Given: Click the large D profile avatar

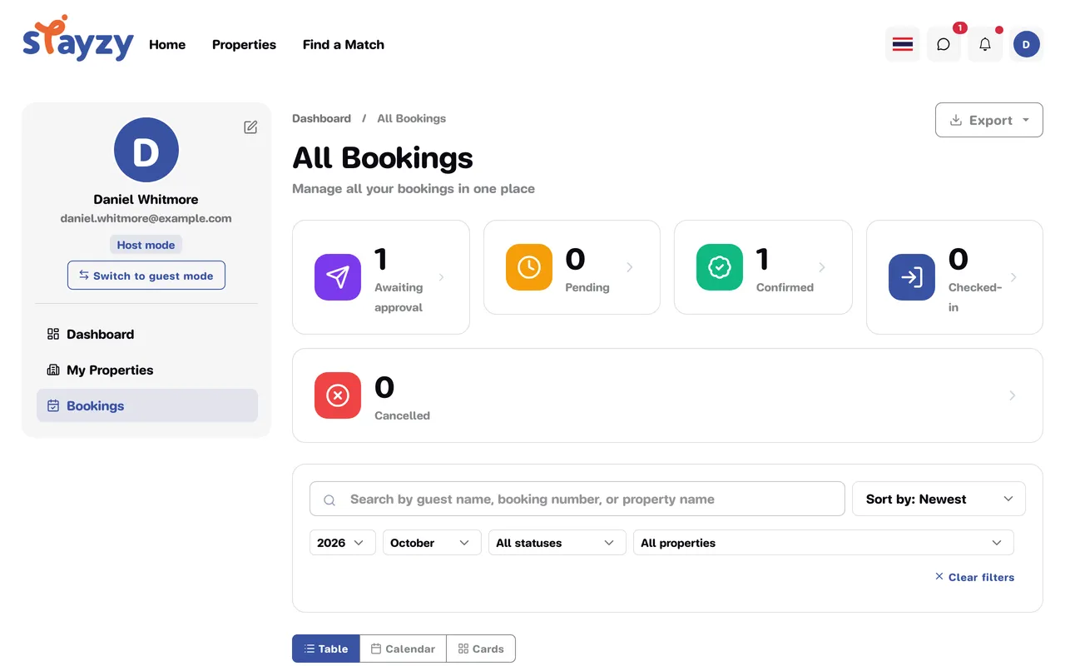Looking at the screenshot, I should coord(146,150).
